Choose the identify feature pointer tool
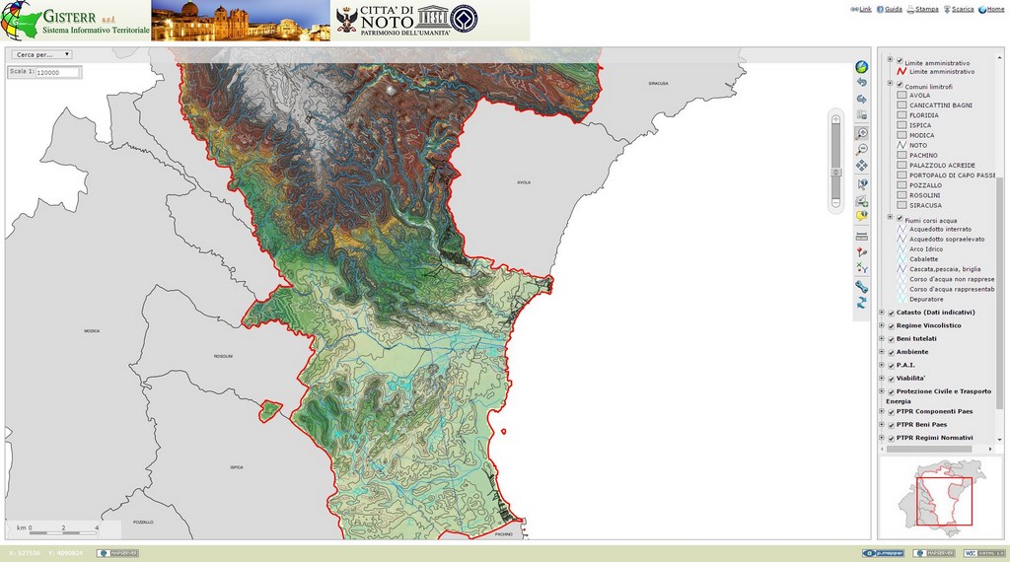This screenshot has height=562, width=1010. [861, 183]
